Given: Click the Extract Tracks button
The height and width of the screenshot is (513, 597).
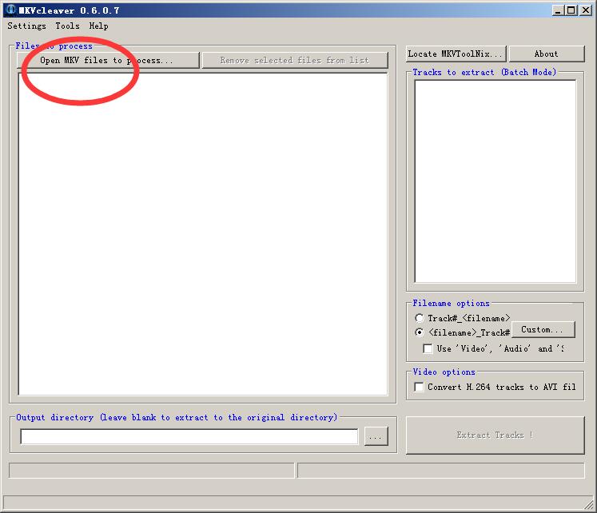Looking at the screenshot, I should [x=495, y=435].
